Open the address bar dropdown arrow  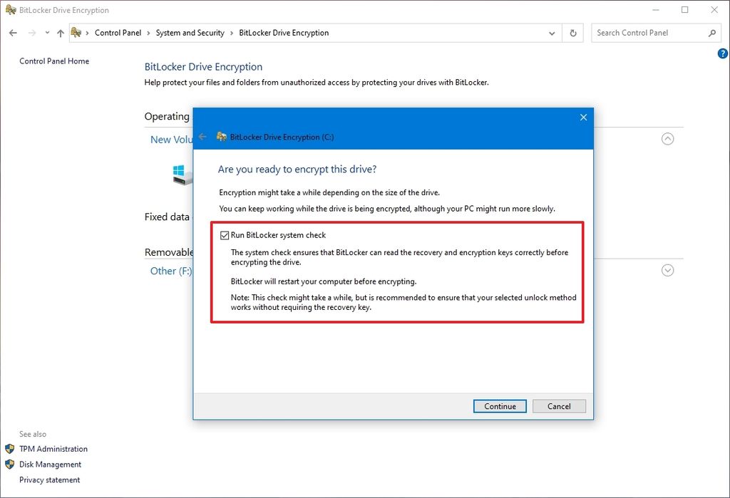click(x=551, y=33)
